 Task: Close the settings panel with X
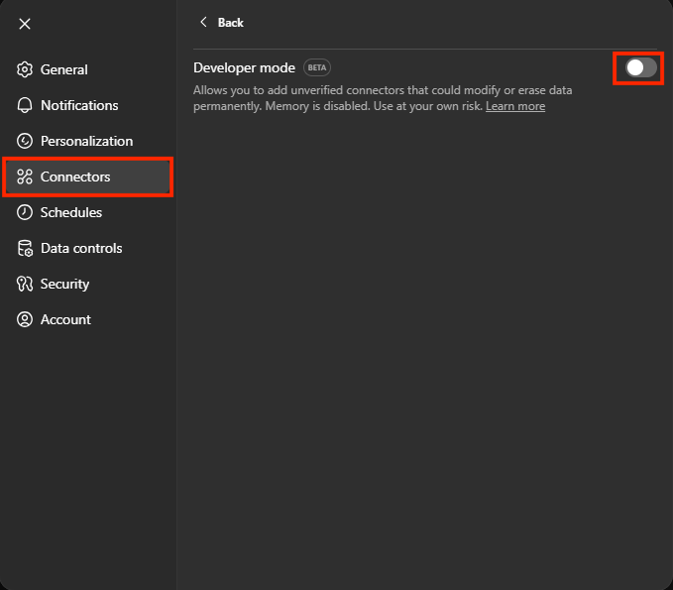coord(25,24)
